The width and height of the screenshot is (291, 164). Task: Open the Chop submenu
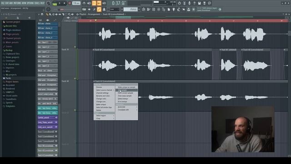click(x=105, y=118)
